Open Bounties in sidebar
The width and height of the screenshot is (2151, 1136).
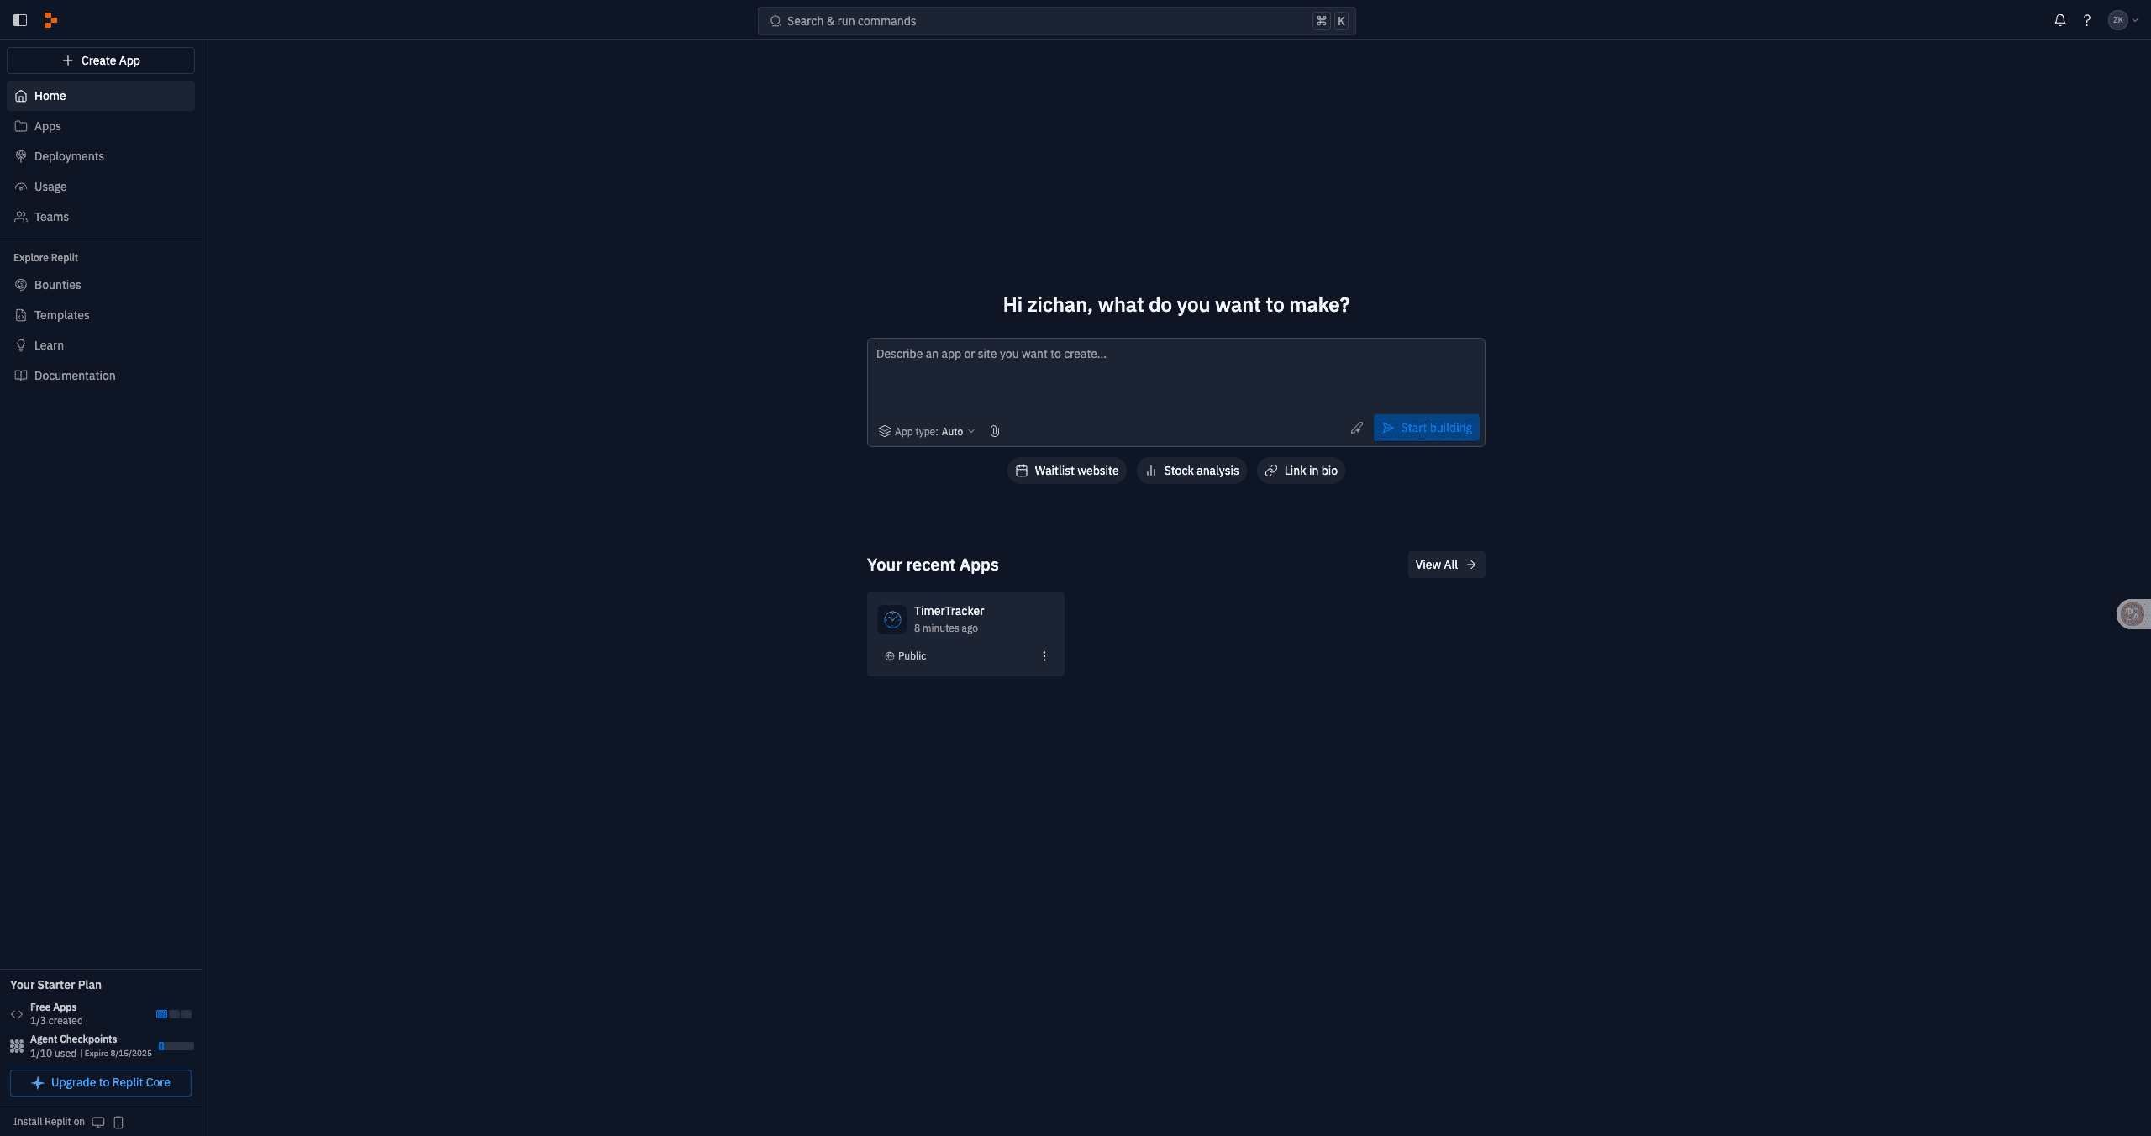(101, 285)
